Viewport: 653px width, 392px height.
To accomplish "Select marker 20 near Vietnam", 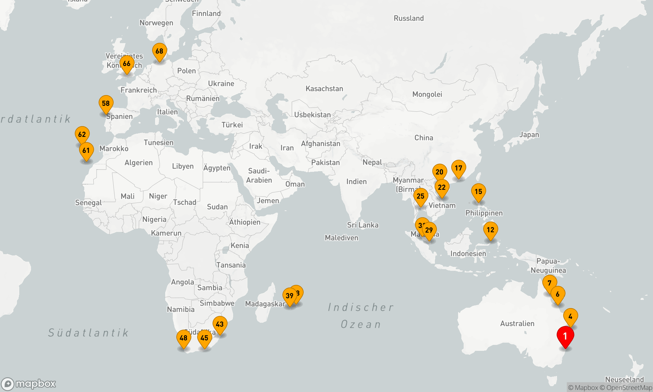I will point(439,172).
